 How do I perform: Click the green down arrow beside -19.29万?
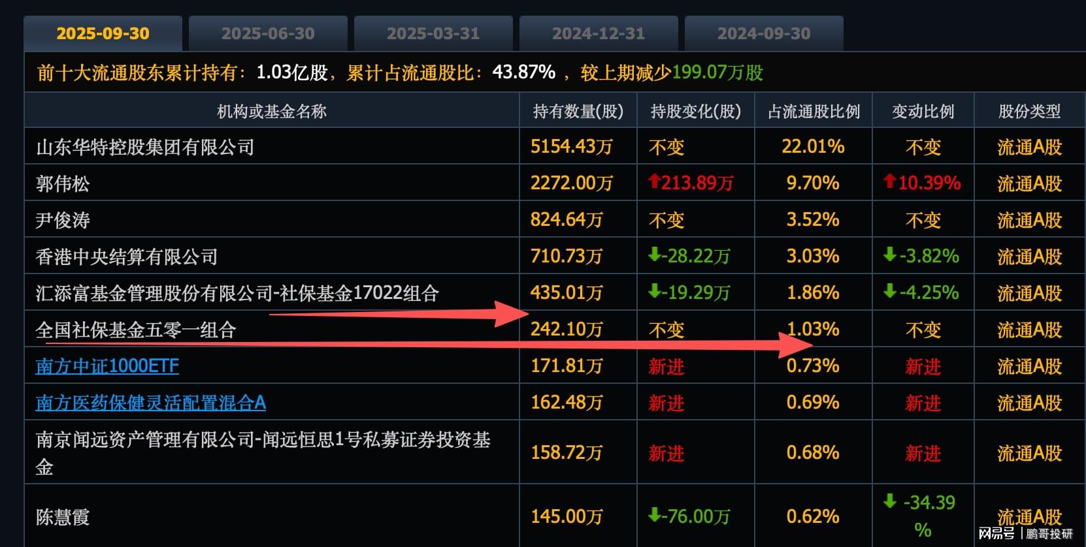tap(654, 292)
